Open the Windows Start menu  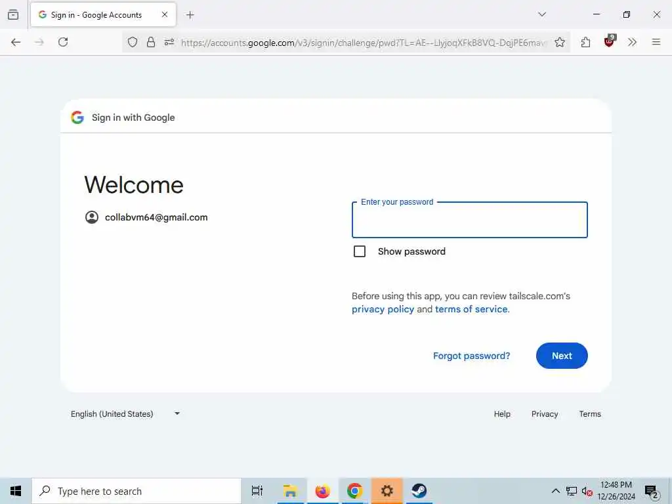point(16,491)
